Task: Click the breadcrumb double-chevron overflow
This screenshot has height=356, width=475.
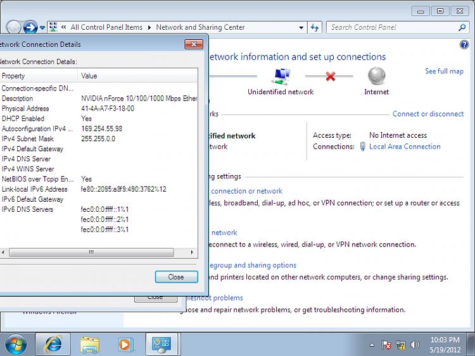Action: pos(63,27)
